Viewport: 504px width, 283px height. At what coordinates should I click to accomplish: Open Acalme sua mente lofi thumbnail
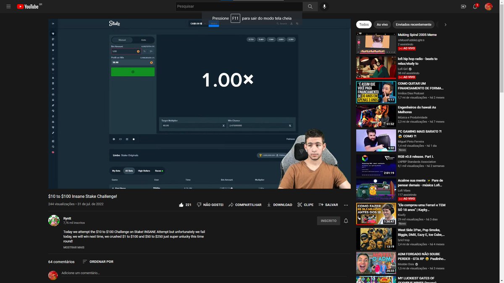376,190
